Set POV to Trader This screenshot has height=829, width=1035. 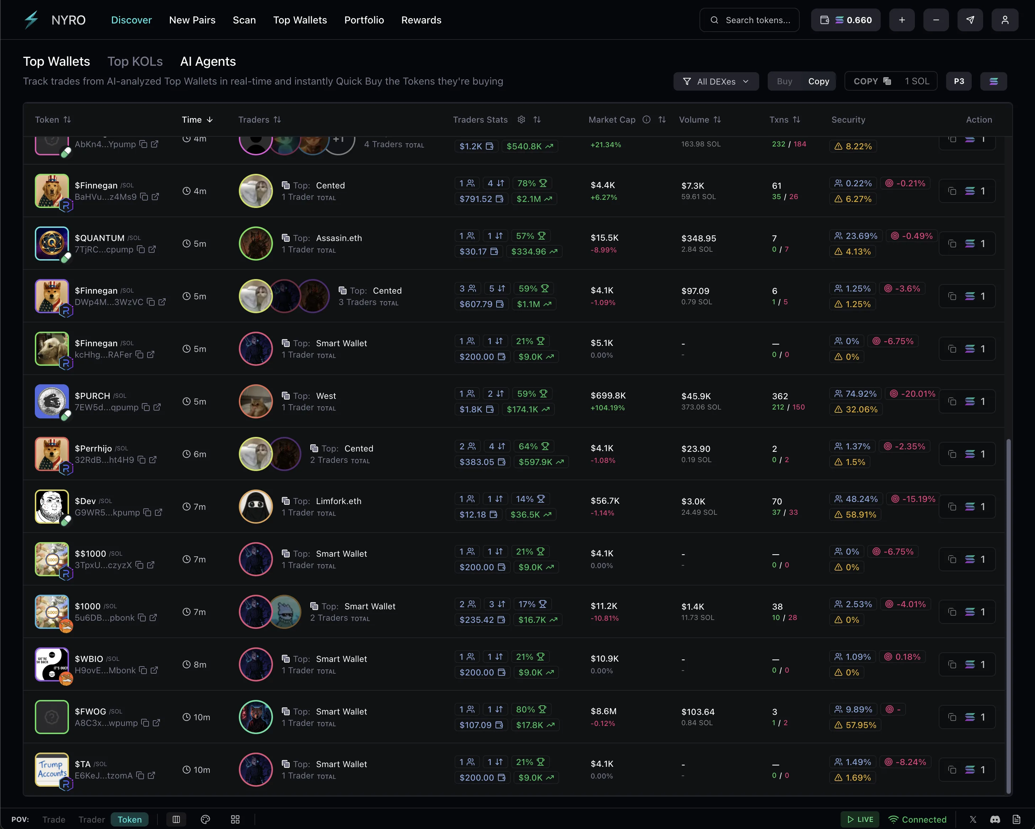point(92,819)
